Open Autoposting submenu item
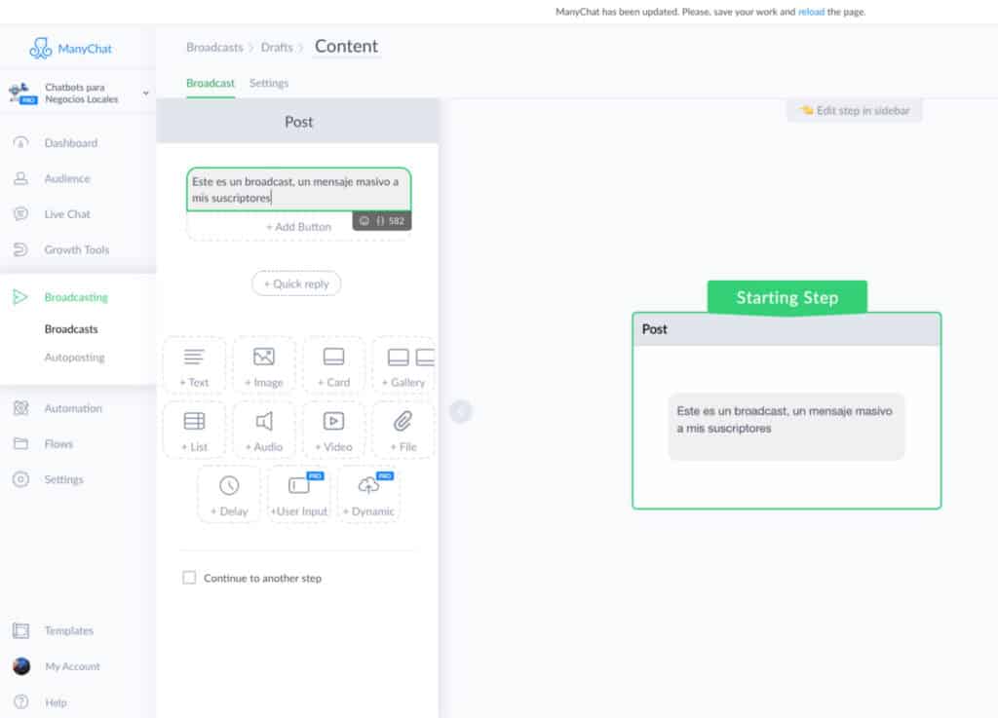Image resolution: width=998 pixels, height=718 pixels. [x=74, y=358]
